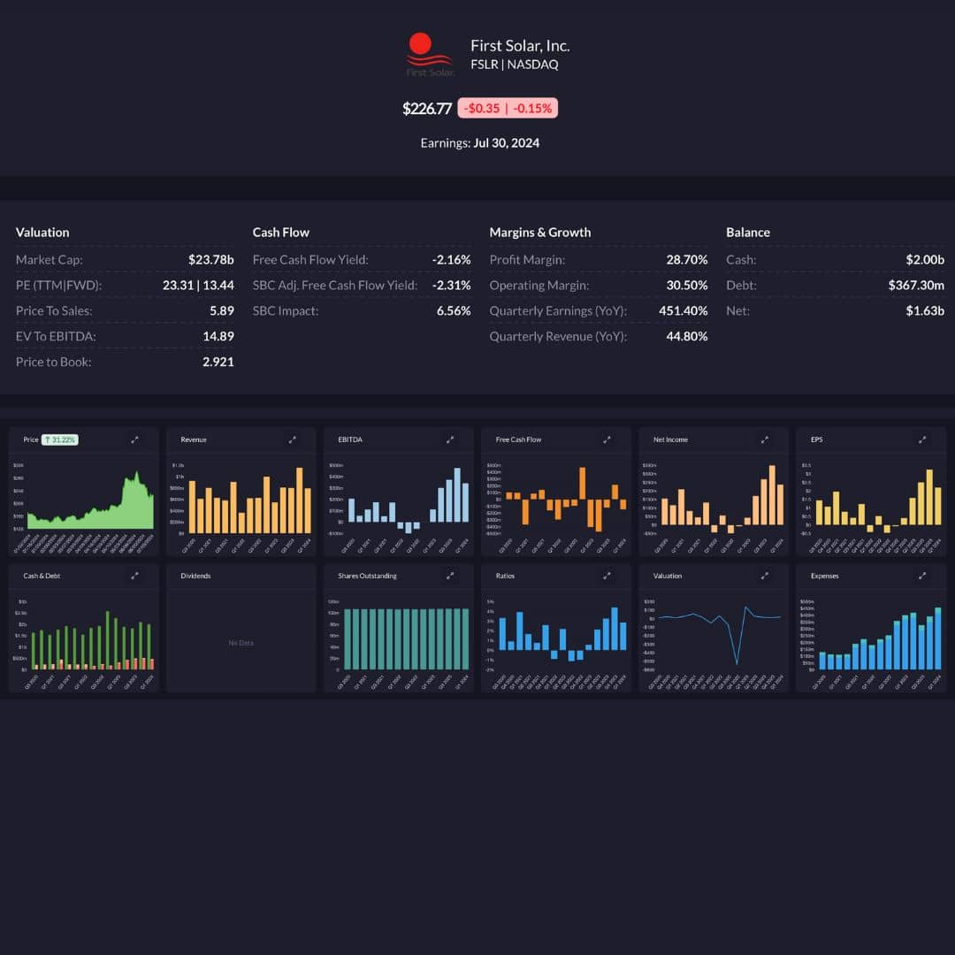Click the Net value $1.63b
The height and width of the screenshot is (955, 955).
[925, 310]
